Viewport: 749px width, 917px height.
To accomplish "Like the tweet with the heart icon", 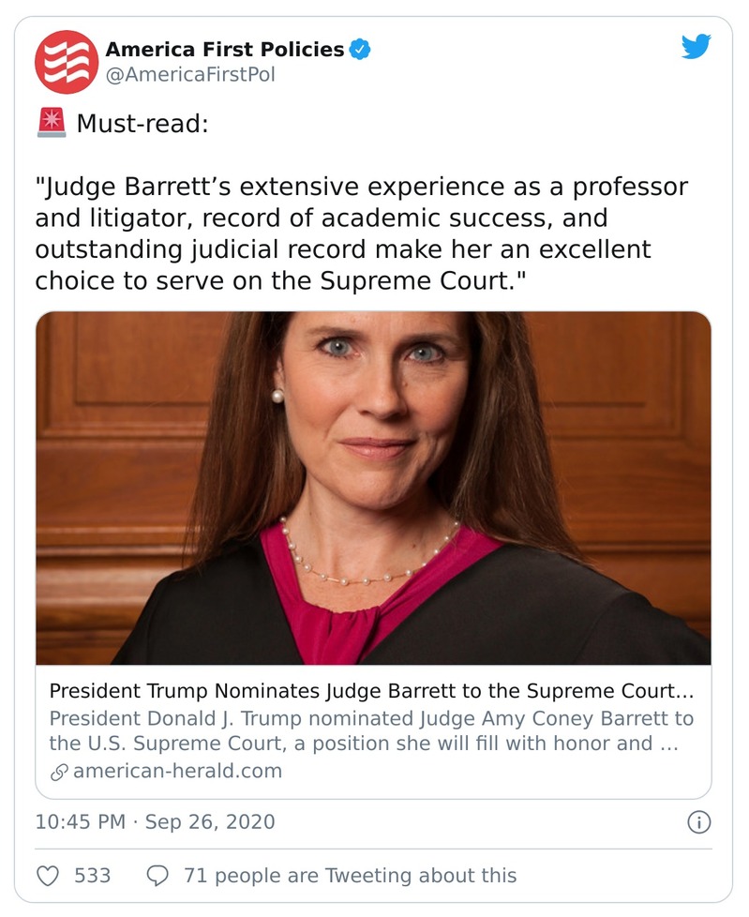I will [x=47, y=875].
